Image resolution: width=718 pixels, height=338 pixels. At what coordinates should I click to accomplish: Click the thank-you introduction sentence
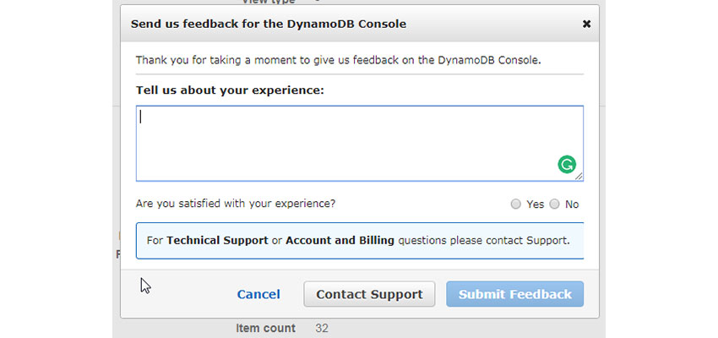point(339,60)
